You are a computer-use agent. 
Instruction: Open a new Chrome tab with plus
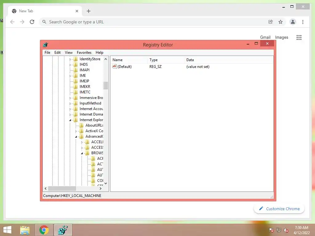click(89, 11)
